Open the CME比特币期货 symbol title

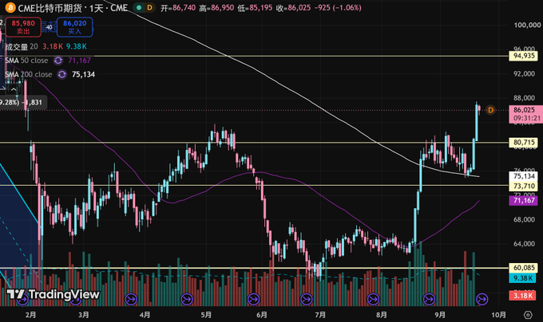click(73, 8)
